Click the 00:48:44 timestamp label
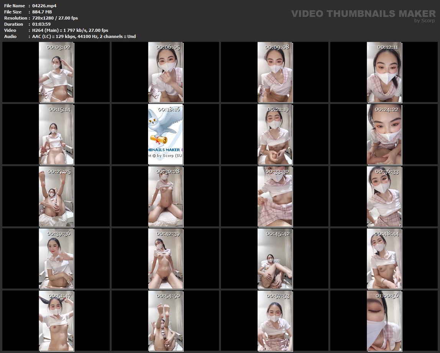440x353 pixels. click(387, 234)
